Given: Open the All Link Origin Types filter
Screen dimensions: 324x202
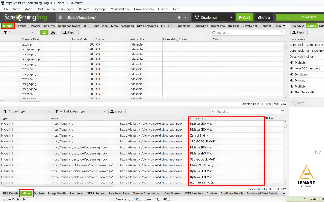Looking at the screenshot, I should (80, 112).
